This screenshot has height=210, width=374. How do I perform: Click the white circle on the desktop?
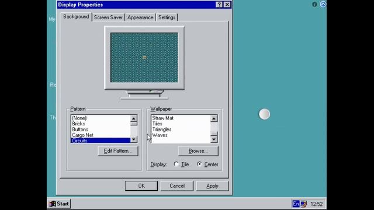(x=264, y=114)
